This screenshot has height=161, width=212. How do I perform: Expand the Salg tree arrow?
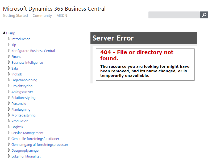tap(9, 68)
